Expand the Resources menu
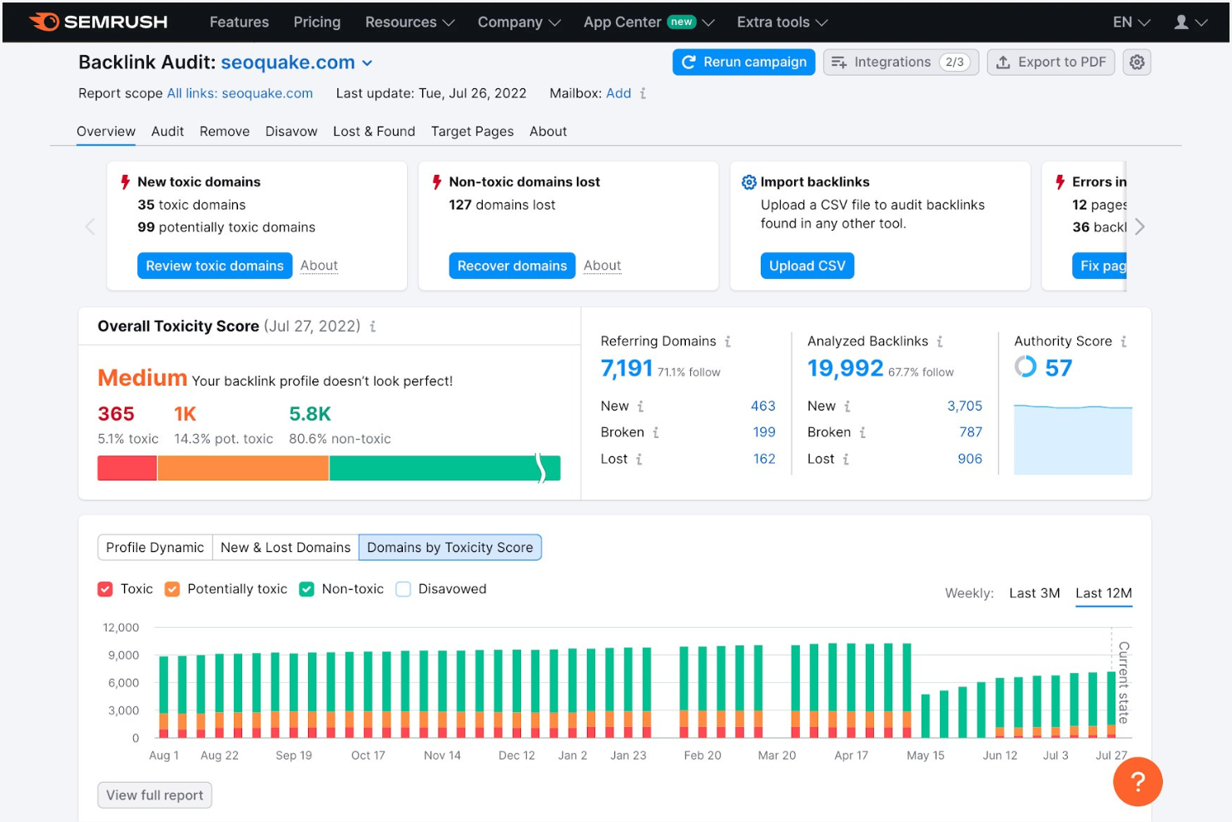Viewport: 1232px width, 822px height. click(x=410, y=22)
